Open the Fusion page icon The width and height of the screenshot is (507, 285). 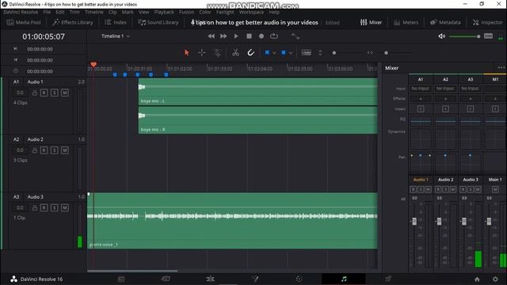point(255,279)
